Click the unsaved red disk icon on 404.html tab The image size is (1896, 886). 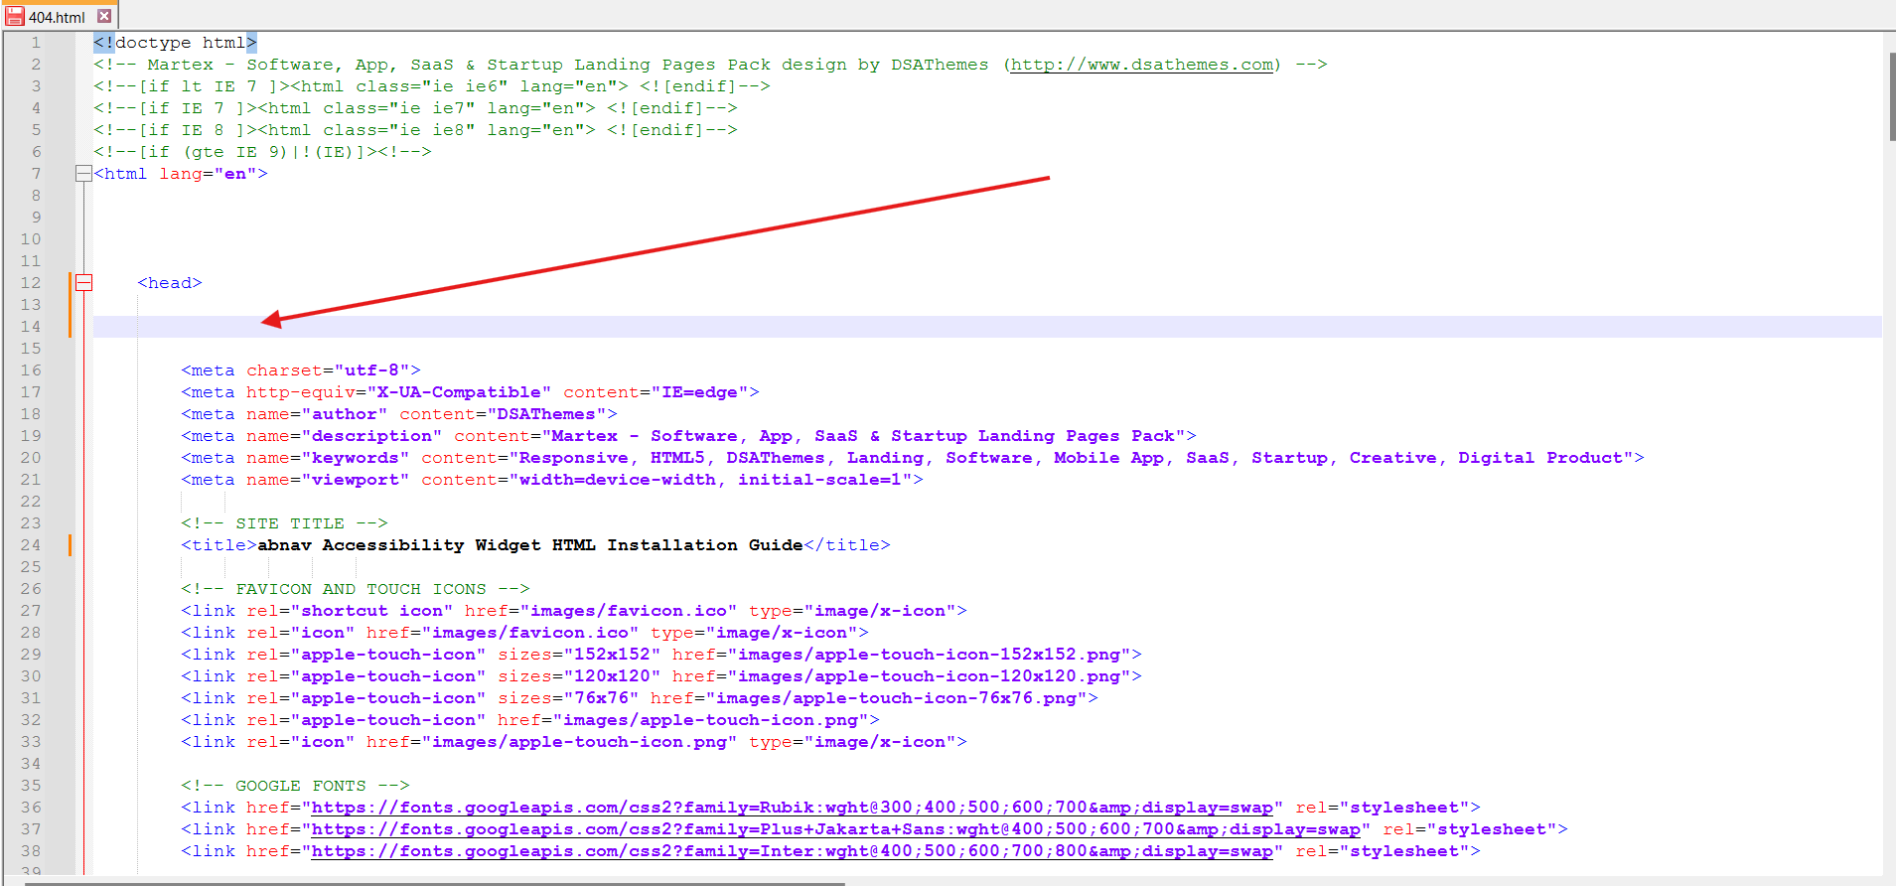point(14,16)
